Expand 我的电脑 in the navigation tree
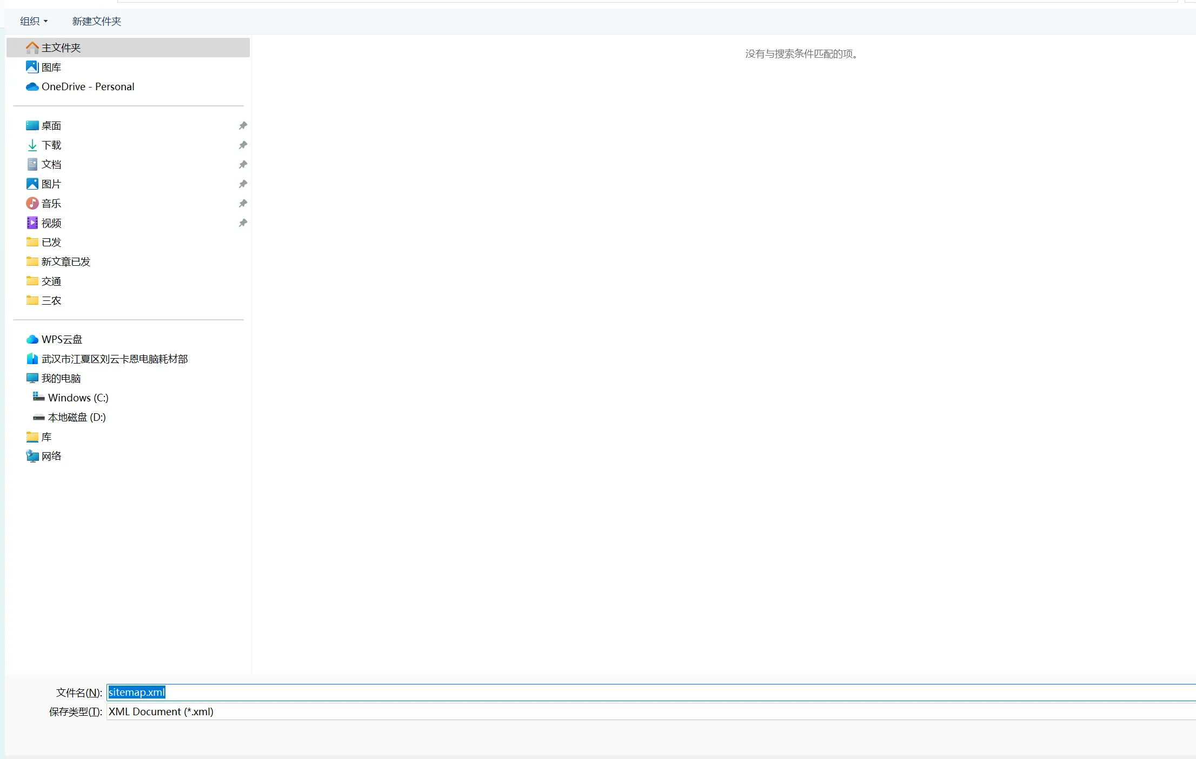 [61, 378]
